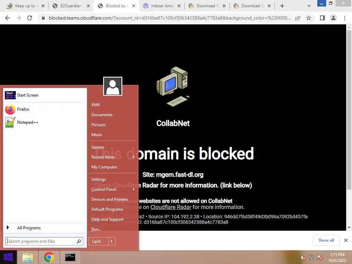Bookmark this page with the star

[x=309, y=18]
